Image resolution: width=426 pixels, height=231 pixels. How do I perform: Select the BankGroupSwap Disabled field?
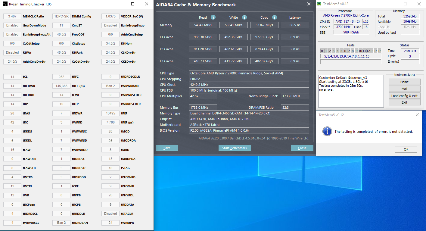110,25
